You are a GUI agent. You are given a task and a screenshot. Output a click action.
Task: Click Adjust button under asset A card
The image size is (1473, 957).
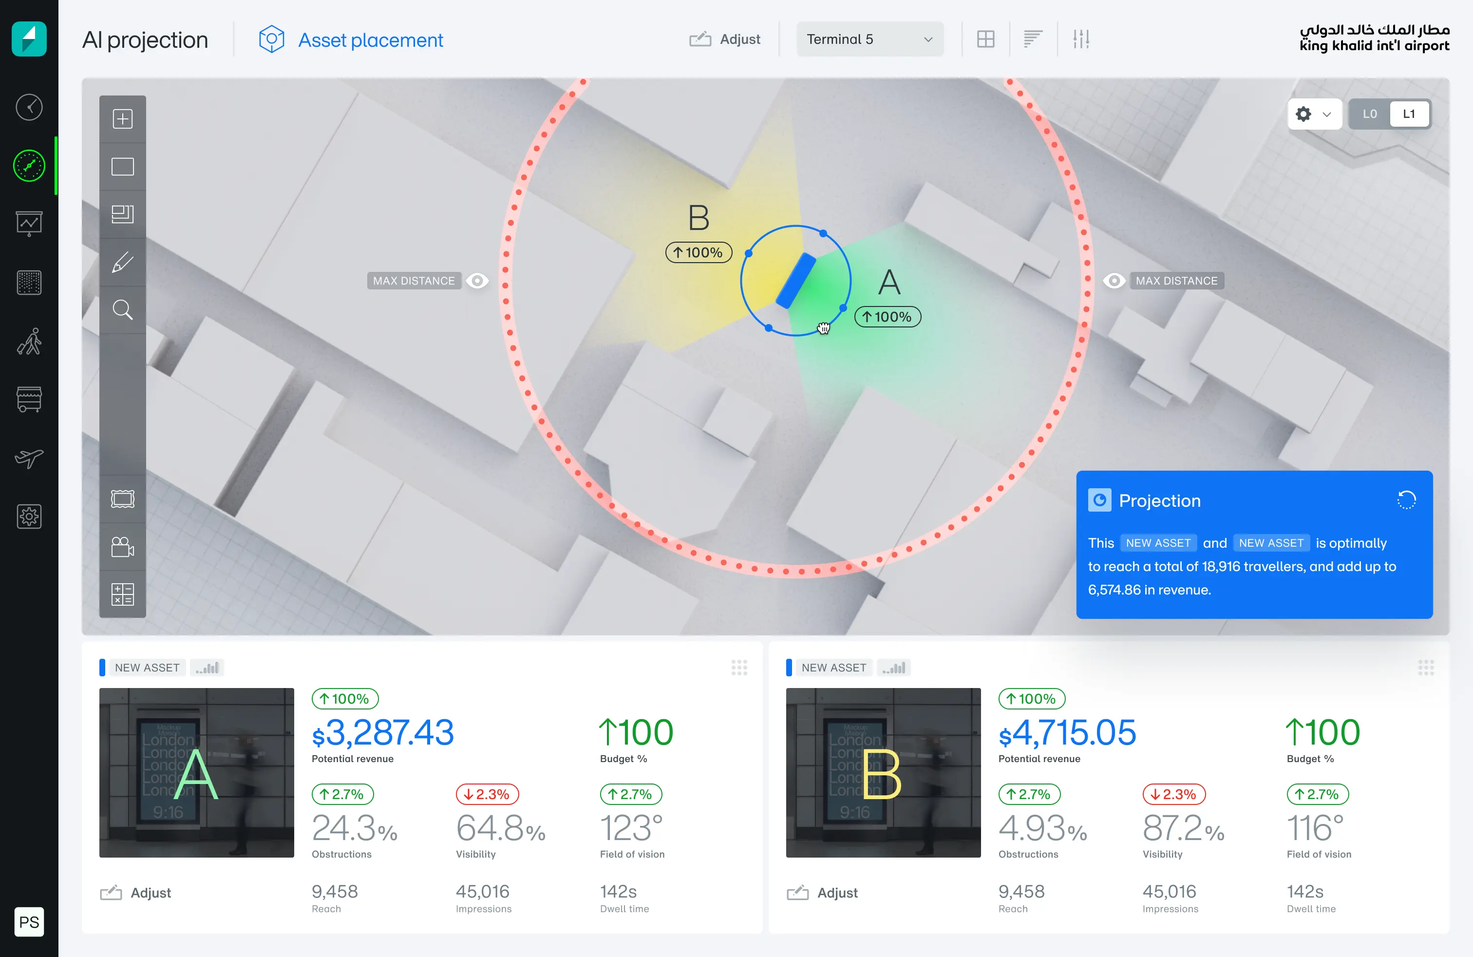(135, 893)
